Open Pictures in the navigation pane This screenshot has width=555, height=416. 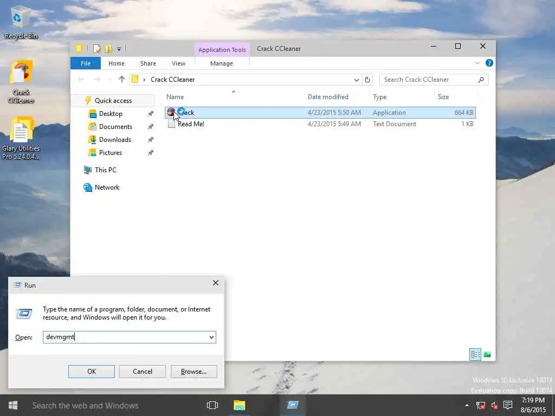pos(111,153)
